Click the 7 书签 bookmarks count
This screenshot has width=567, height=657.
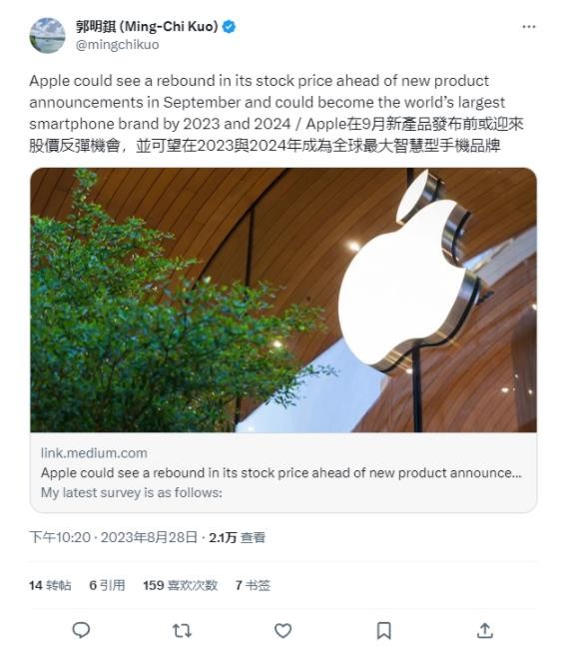(x=253, y=585)
